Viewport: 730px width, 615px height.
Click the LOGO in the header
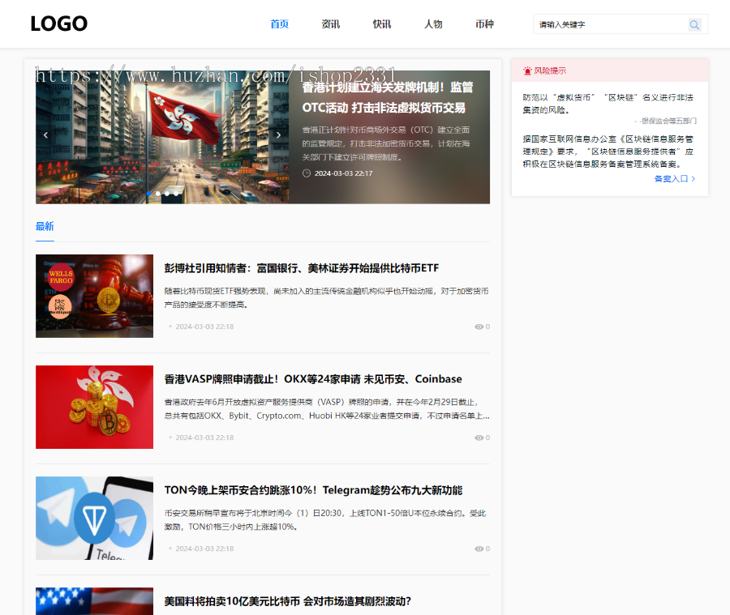click(58, 23)
